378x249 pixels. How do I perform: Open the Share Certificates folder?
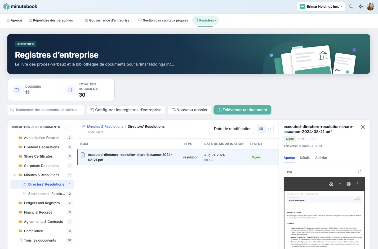pos(42,156)
